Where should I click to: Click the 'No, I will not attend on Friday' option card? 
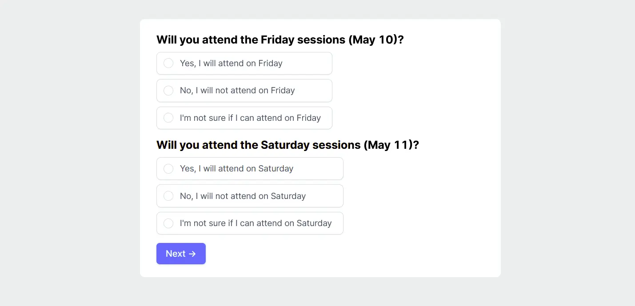244,90
